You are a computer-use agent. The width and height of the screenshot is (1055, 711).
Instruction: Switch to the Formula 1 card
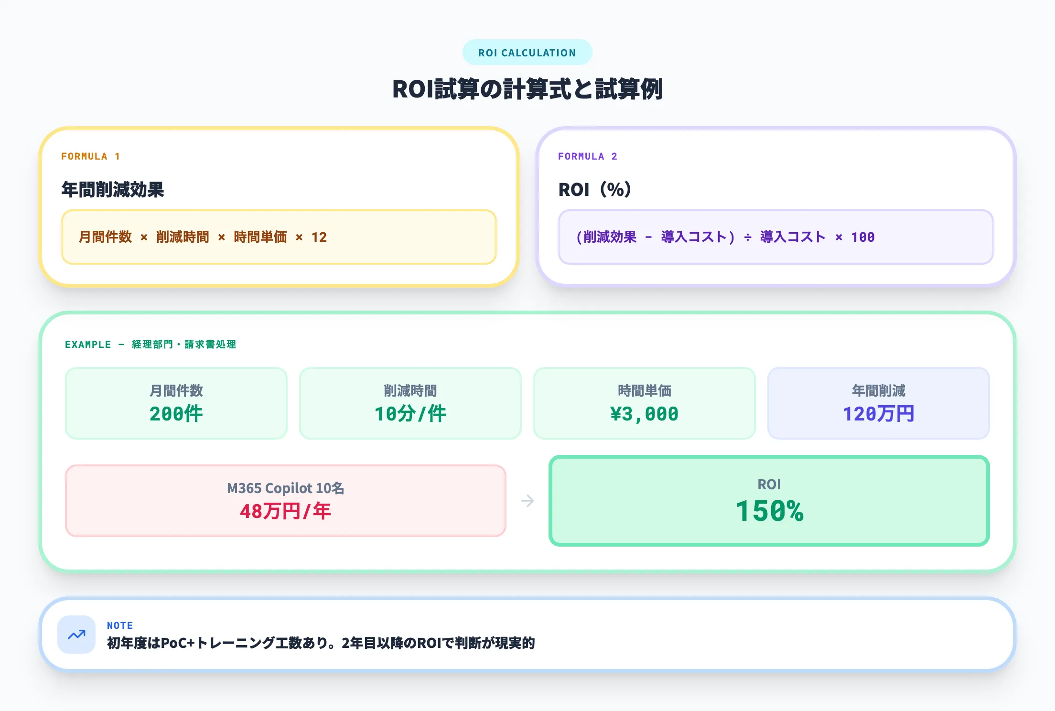[x=280, y=205]
